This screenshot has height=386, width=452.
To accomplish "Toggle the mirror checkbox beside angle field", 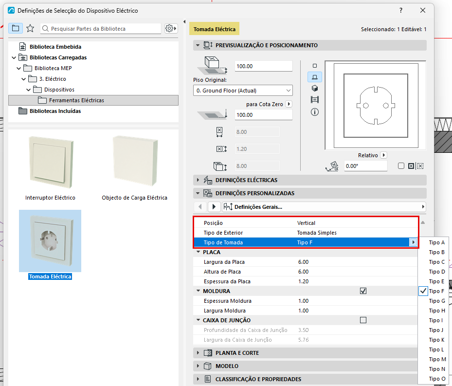I will pyautogui.click(x=401, y=166).
